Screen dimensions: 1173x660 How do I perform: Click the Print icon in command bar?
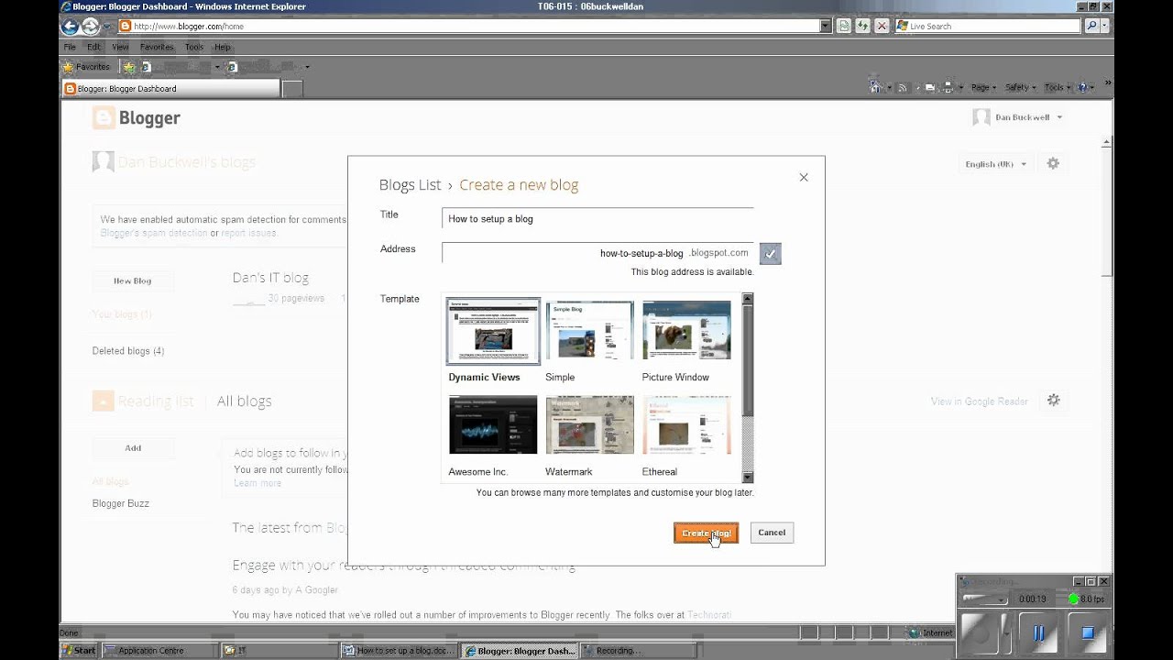[x=948, y=88]
